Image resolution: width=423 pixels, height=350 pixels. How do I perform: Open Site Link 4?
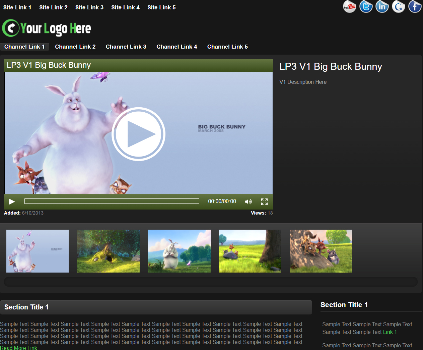pos(125,7)
